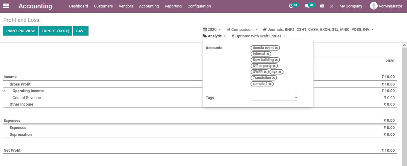This screenshot has height=166, width=407.
Task: Open the activities clock icon with 18 badge
Action: point(291,6)
